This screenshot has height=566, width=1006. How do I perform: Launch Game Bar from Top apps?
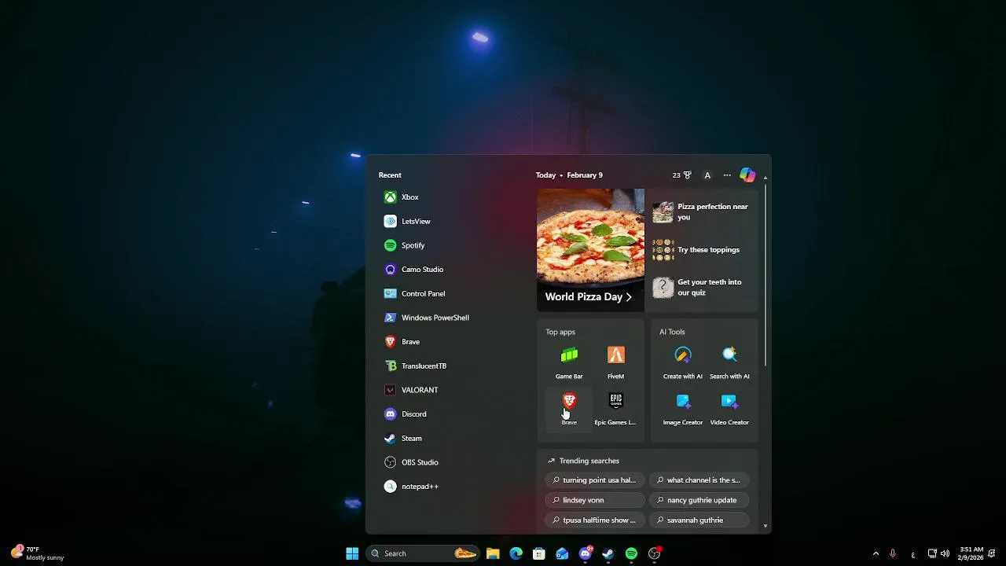pyautogui.click(x=569, y=362)
